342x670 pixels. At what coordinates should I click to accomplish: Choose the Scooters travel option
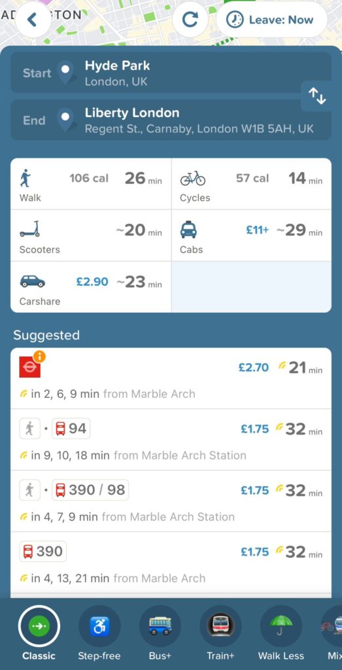[91, 236]
